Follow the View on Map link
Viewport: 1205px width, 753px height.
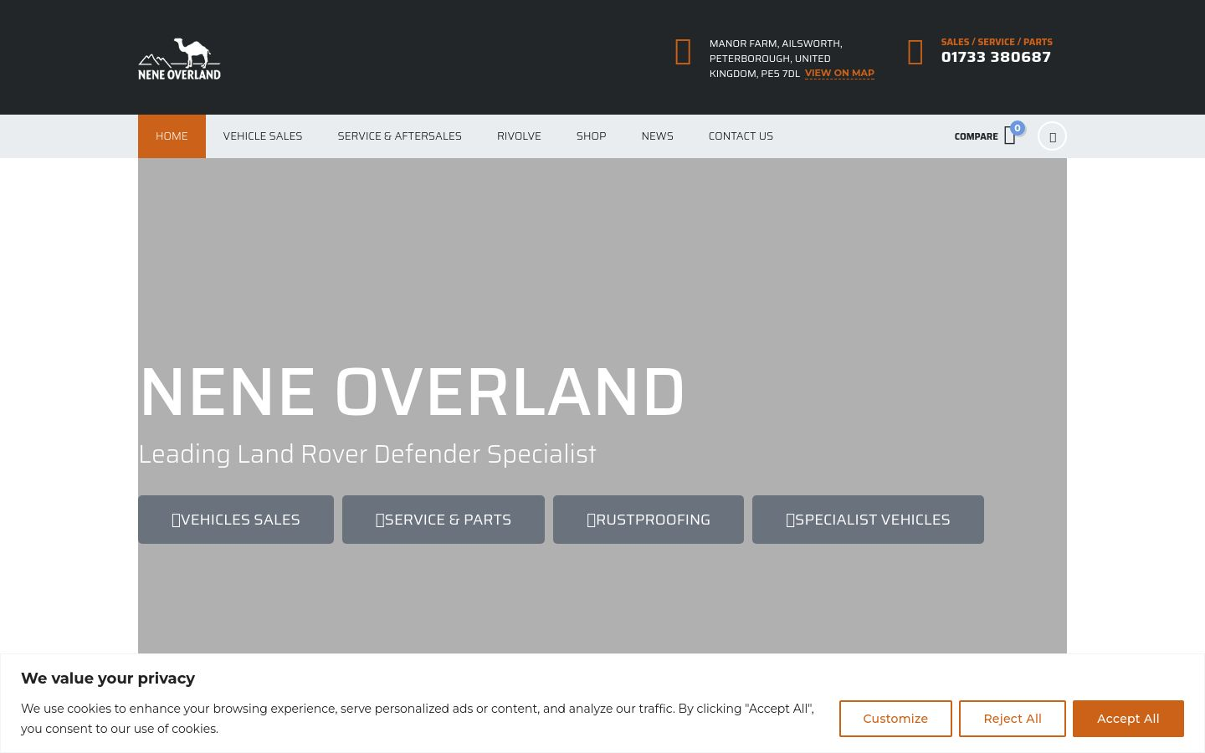(839, 73)
